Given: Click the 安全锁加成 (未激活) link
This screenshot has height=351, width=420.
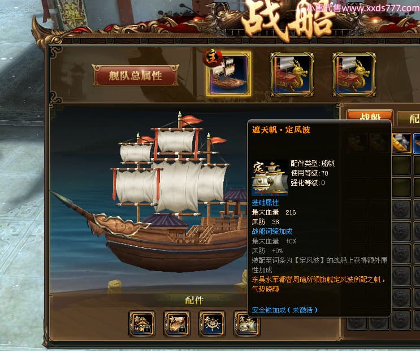Looking at the screenshot, I should pos(284,310).
